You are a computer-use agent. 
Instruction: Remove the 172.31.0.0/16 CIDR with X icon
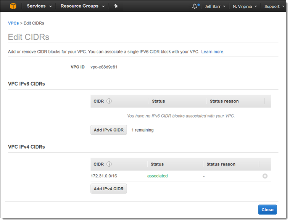(x=265, y=176)
